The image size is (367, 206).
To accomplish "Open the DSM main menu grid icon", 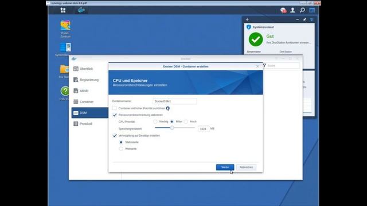I will pos(63,10).
